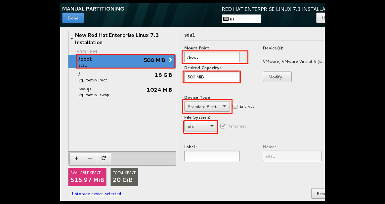The width and height of the screenshot is (385, 204).
Task: Click the Label input field
Action: click(212, 156)
